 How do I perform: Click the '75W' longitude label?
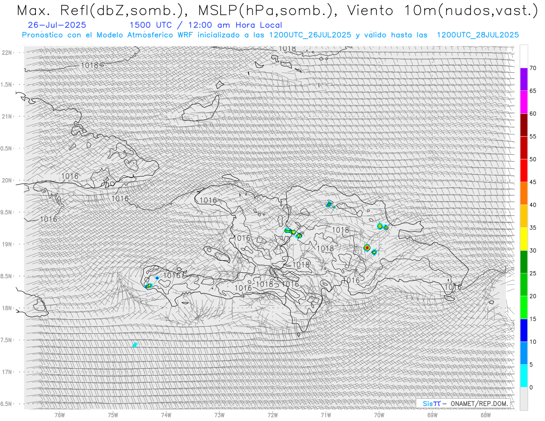click(x=113, y=415)
